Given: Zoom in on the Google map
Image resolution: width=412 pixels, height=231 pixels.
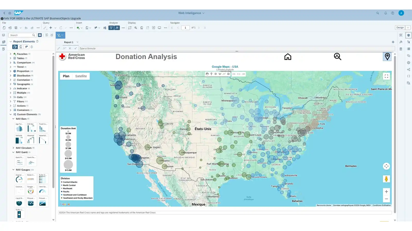Looking at the screenshot, I should (x=386, y=192).
